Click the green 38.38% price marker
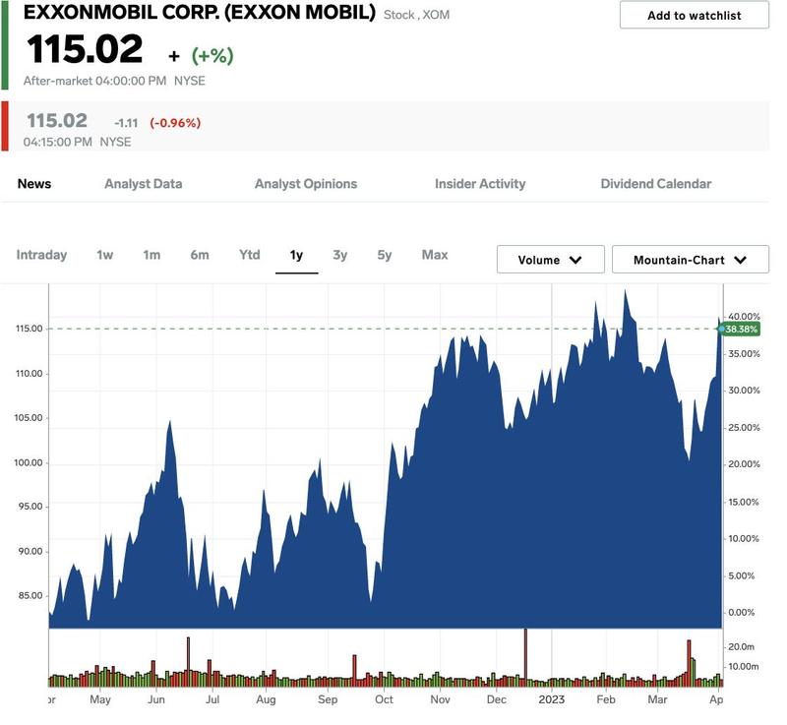787x725 pixels. click(x=741, y=330)
